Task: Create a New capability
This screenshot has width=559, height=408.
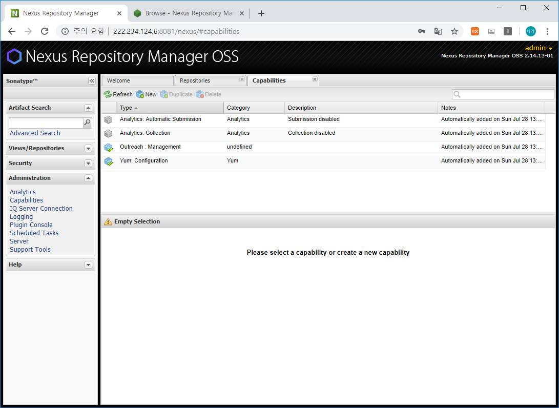Action: click(146, 94)
